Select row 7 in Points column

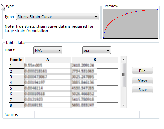[x=16, y=100]
